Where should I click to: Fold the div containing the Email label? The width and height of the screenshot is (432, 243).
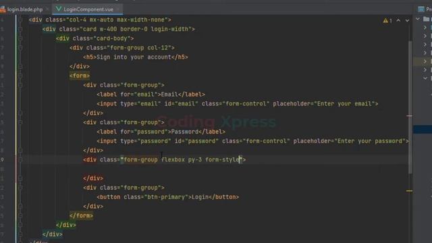[x=20, y=85]
